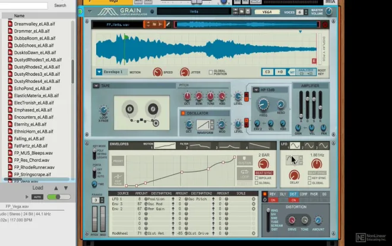Turn off the Reverb ON button
Image resolution: width=392 pixels, height=246 pixels.
point(273,200)
